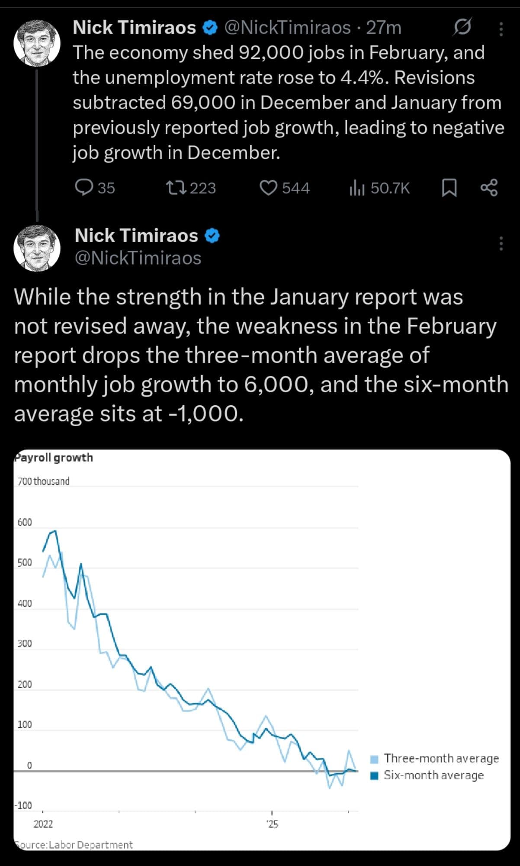Tap the Three-month average legend swatch
520x866 pixels.
375,759
